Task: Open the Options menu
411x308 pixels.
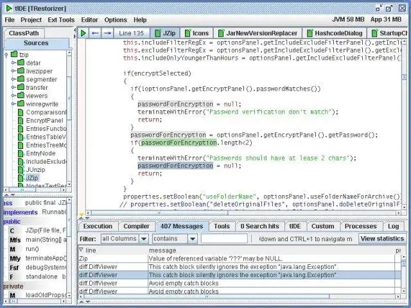Action: [x=116, y=20]
